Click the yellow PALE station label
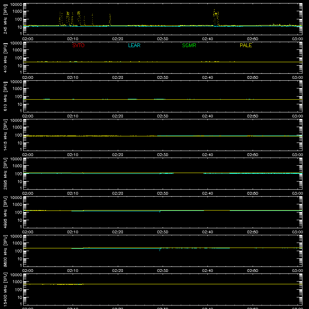This screenshot has height=309, width=309. 246,45
